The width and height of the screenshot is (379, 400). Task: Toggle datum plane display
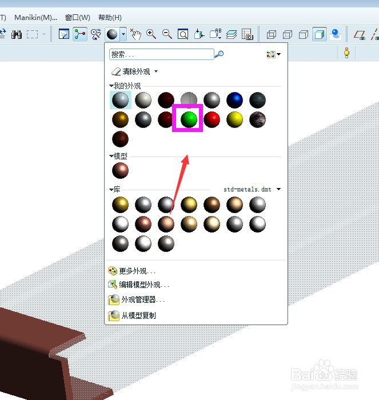360,34
